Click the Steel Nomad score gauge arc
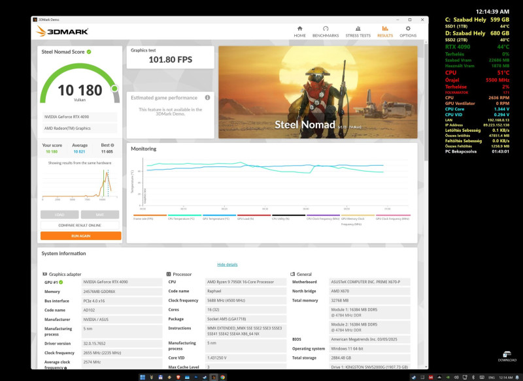Screen dimensions: 523x381 click(x=80, y=84)
